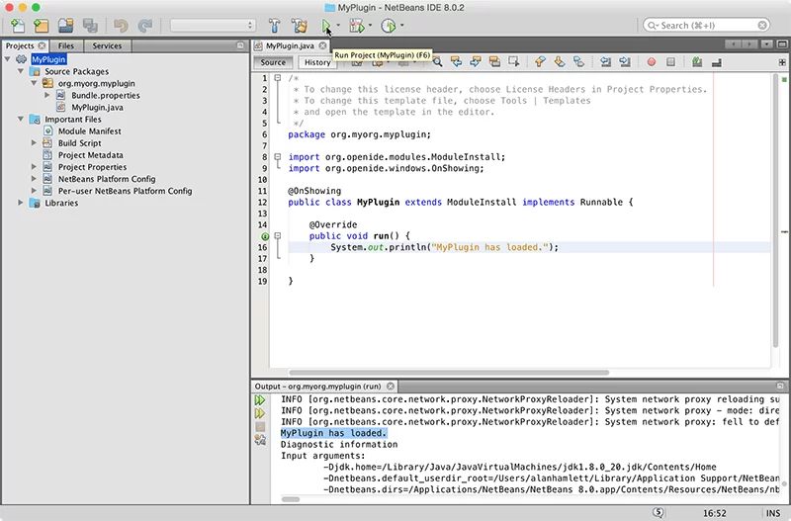This screenshot has height=521, width=791.
Task: Collapse the code fold at line 1
Action: (x=278, y=78)
